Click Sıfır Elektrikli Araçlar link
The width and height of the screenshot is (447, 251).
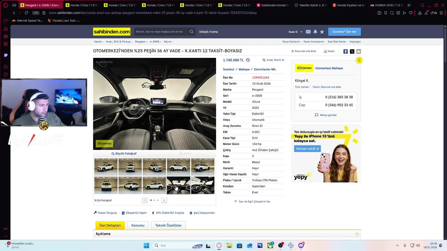[168, 213]
